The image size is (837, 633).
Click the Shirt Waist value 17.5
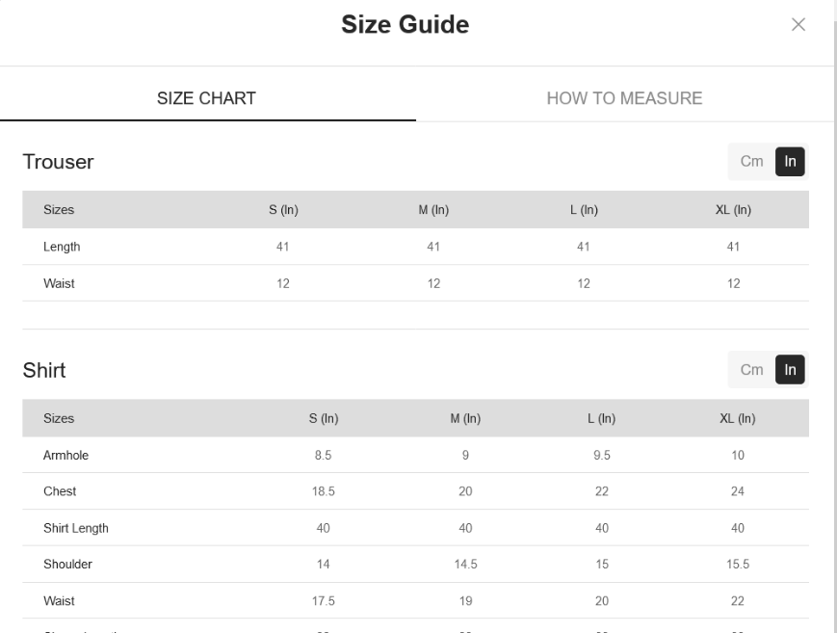click(324, 601)
